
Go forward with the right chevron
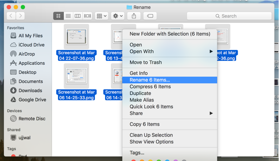point(20,16)
